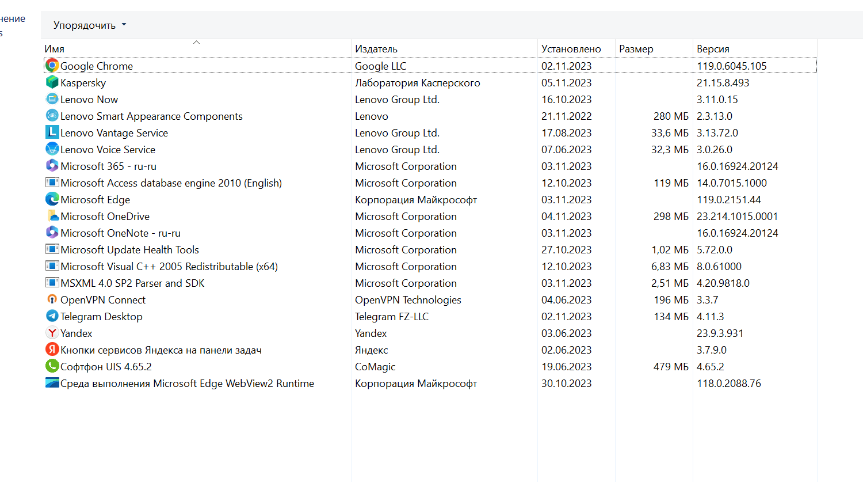Select Microsoft Visual C++ 2005 Redistributable
The width and height of the screenshot is (863, 482).
(169, 267)
